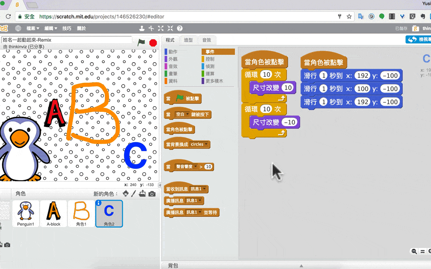
Task: Reload the browser page
Action: click(x=8, y=16)
